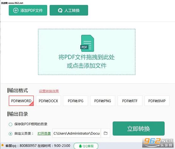Viewport: 175px width, 149px height.
Task: Click the plus icon on 添加PDF文件
Action: click(16, 10)
